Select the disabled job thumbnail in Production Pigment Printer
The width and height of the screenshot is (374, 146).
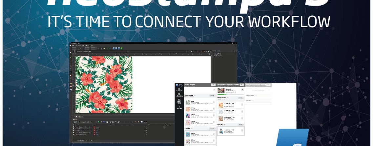pyautogui.click(x=221, y=131)
